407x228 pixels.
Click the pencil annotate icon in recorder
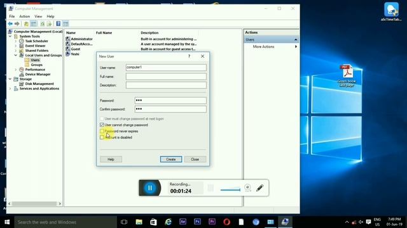coord(260,188)
